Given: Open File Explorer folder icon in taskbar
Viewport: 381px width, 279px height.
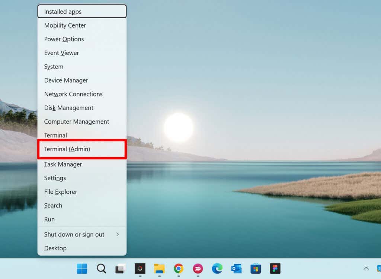Looking at the screenshot, I should coord(159,268).
